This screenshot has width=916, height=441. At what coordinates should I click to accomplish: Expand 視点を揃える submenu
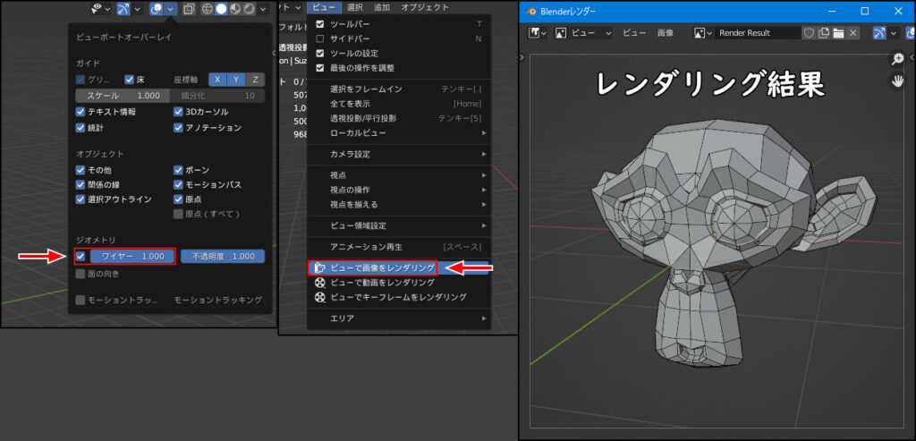[x=398, y=205]
